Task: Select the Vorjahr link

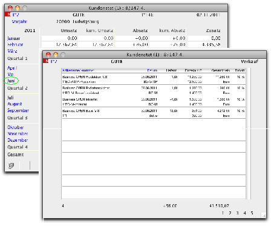Action: [x=19, y=22]
